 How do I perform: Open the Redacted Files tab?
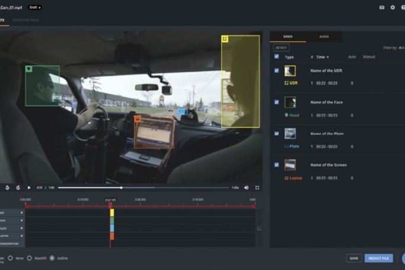[25, 20]
